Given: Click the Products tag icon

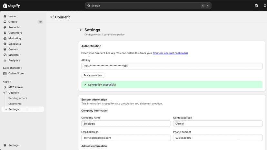Looking at the screenshot, I should [x=5, y=27].
